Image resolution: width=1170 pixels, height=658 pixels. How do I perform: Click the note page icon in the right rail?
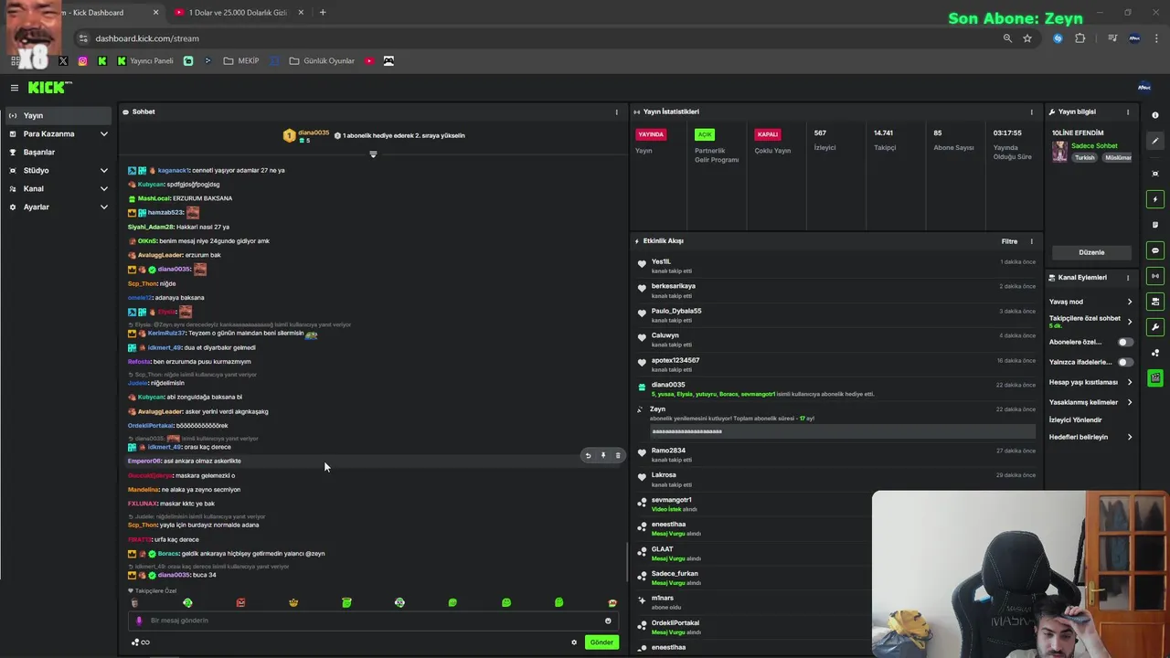1155,225
